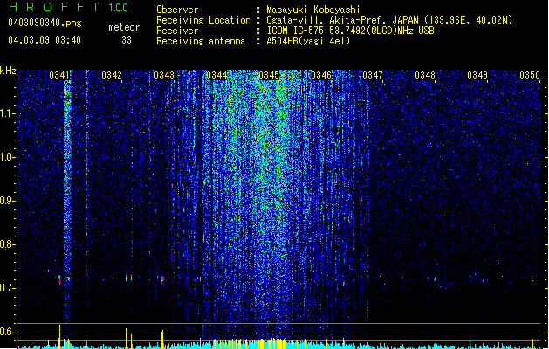549x349 pixels.
Task: Select the ICOM IC-575 53.7492 MHz USB text
Action: 350,31
